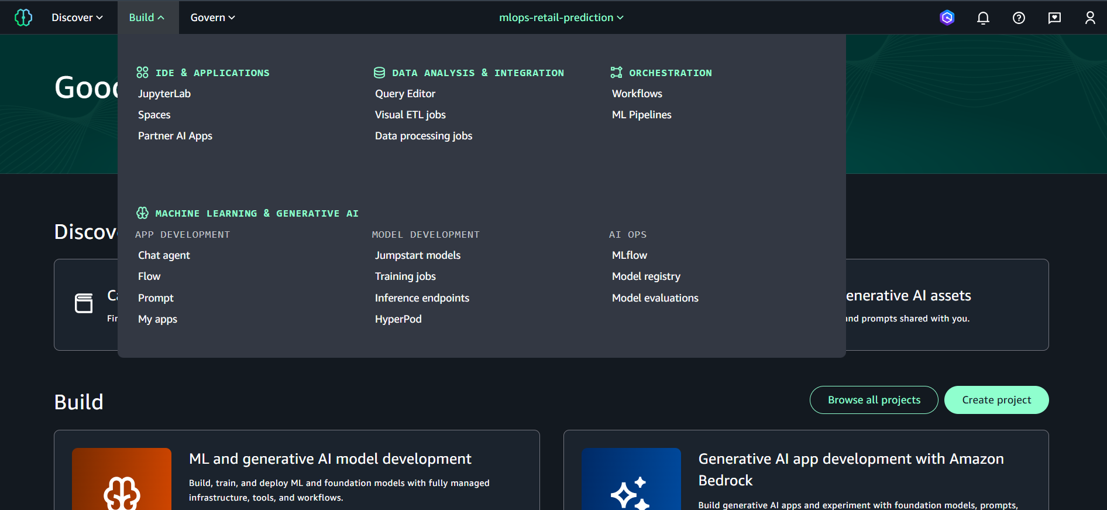Click the Browse all projects button
Screen dimensions: 1107x510
click(874, 400)
